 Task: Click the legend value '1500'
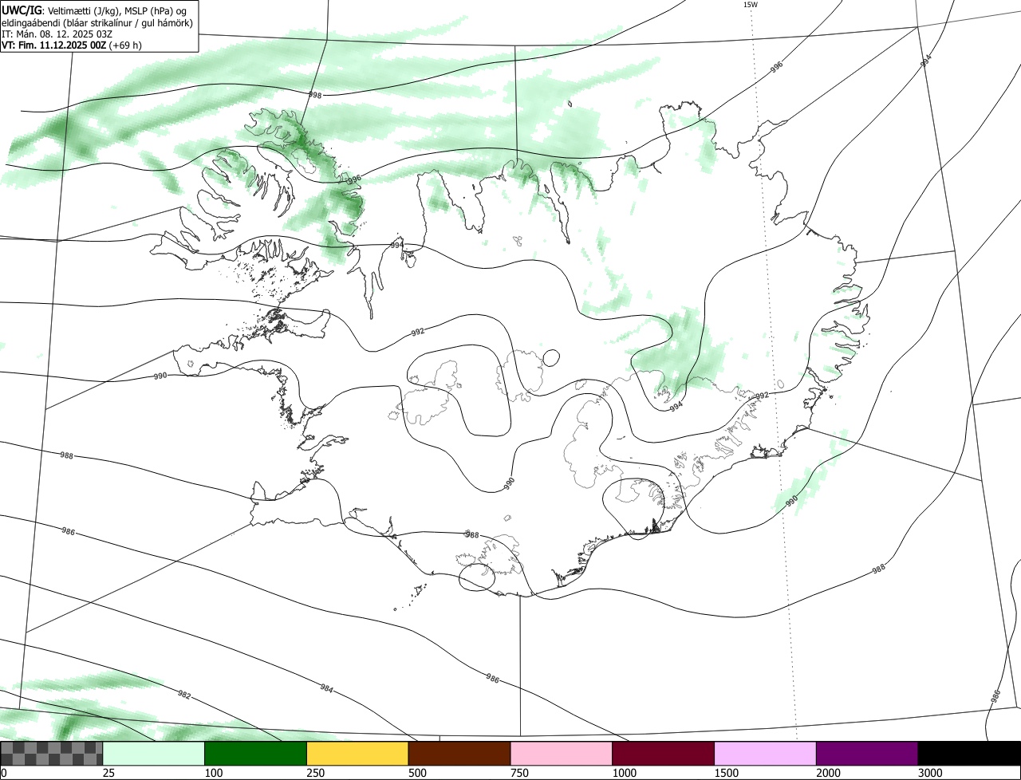(x=725, y=773)
